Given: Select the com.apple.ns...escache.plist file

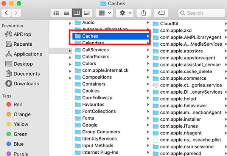Looking at the screenshot, I should tap(190, 140).
